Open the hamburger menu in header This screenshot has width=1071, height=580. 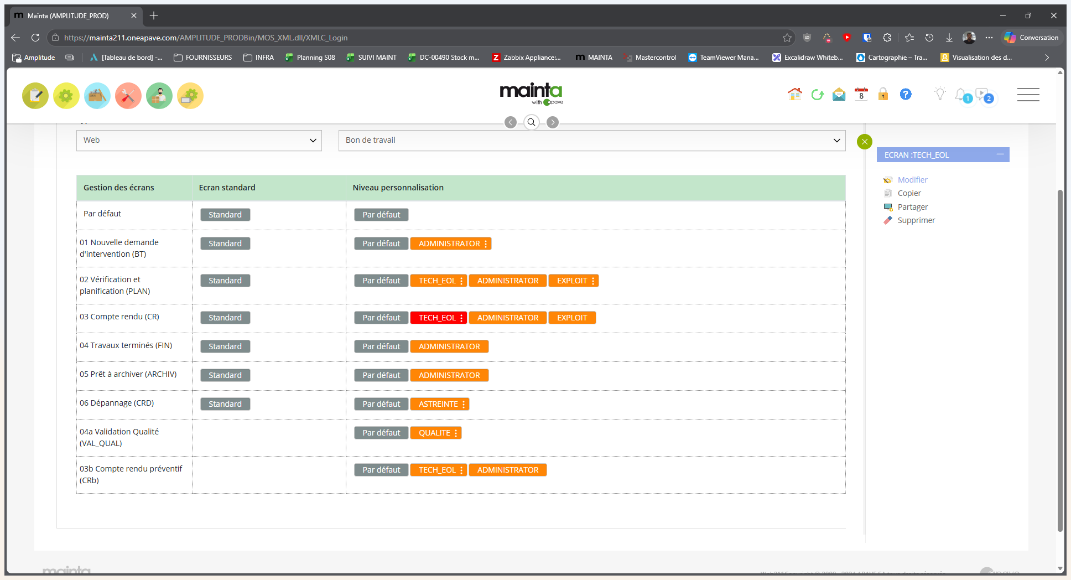1028,95
